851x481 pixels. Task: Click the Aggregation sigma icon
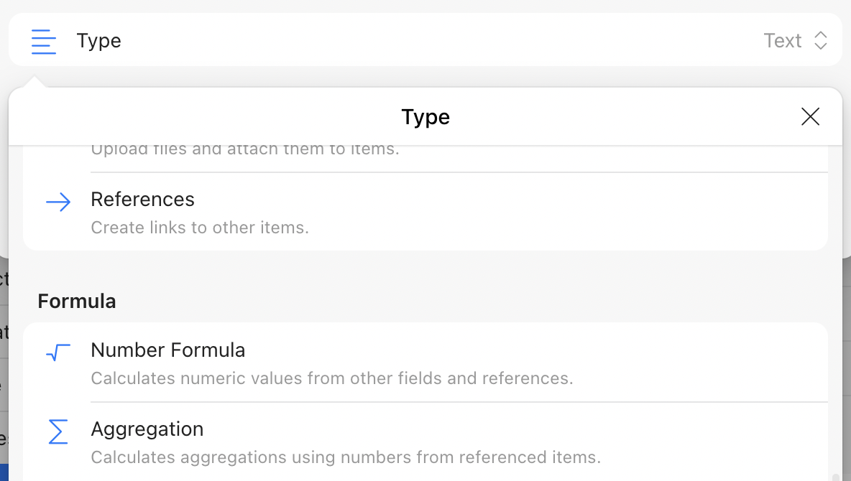57,431
